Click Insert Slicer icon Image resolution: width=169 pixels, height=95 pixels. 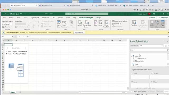point(59,24)
